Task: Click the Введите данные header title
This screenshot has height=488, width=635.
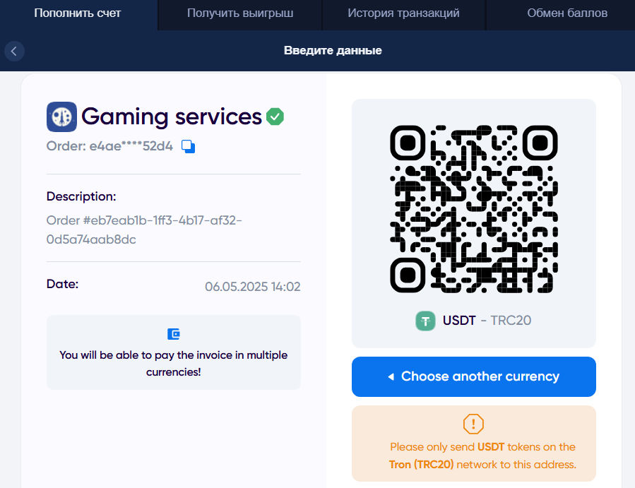Action: coord(333,51)
